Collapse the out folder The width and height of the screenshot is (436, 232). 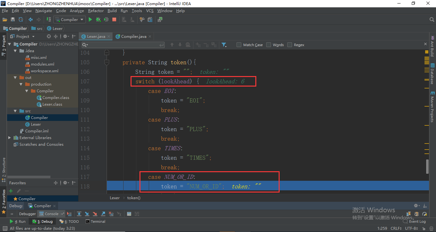tap(15, 78)
